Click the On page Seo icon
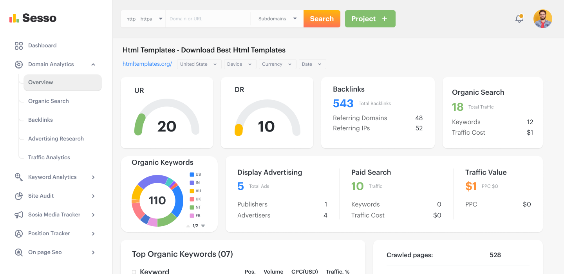The image size is (564, 274). click(18, 252)
